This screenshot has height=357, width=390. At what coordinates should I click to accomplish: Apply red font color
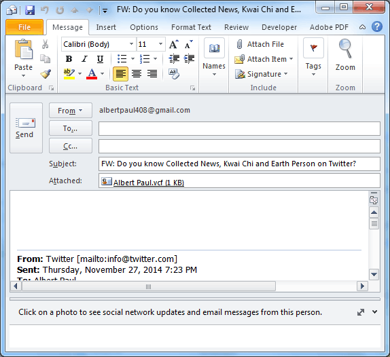(x=92, y=74)
